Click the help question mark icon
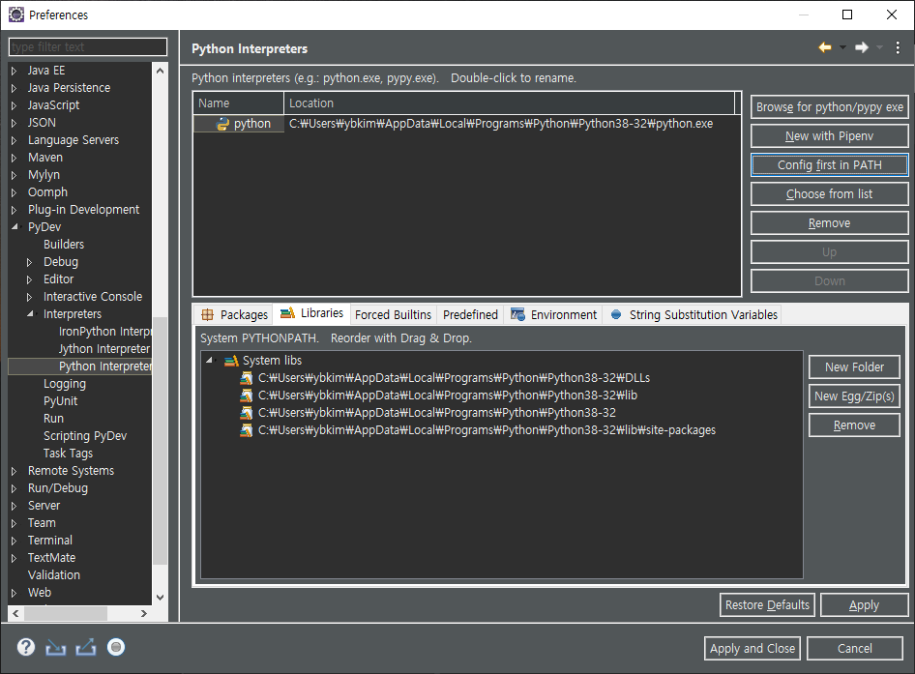The image size is (915, 674). coord(26,647)
